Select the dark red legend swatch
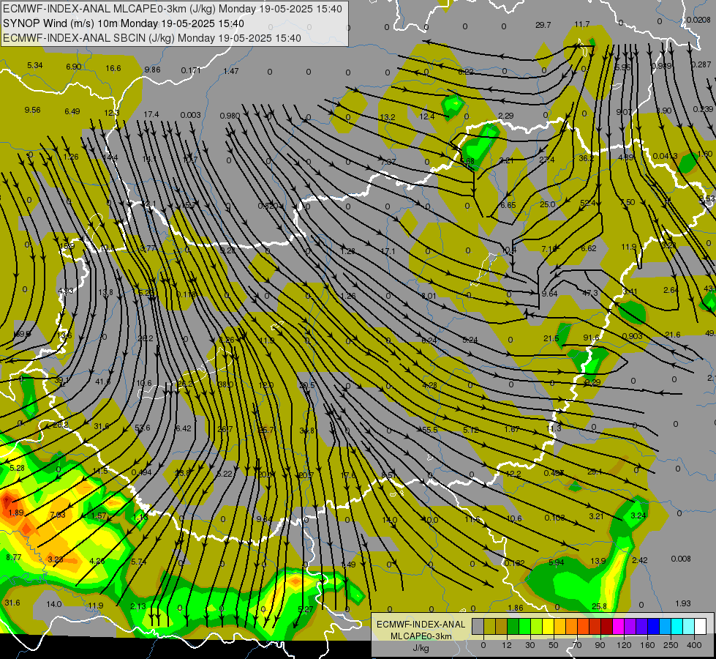The height and width of the screenshot is (659, 716). pos(607,627)
